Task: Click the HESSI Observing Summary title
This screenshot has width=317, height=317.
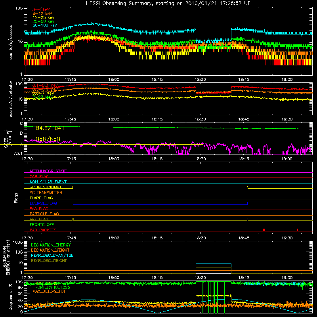Action: coord(168,3)
